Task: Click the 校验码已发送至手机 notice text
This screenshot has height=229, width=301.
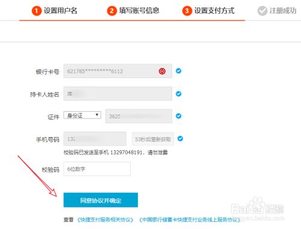Action: [116, 153]
